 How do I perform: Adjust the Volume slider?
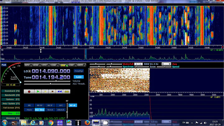(47, 81)
